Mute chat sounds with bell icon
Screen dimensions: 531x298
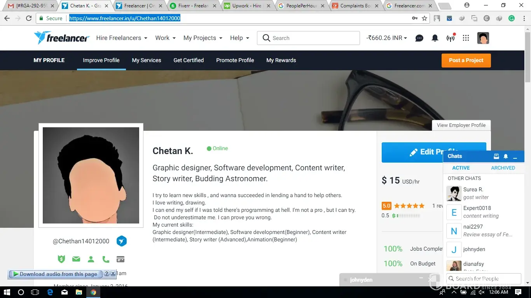pos(506,156)
